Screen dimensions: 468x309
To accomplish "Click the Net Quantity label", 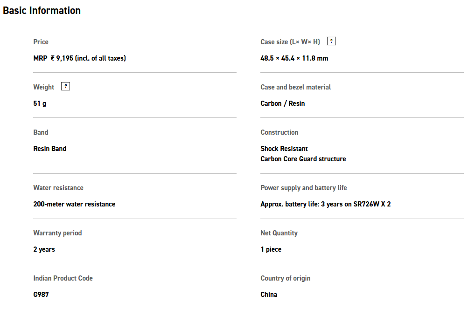I will tap(279, 233).
